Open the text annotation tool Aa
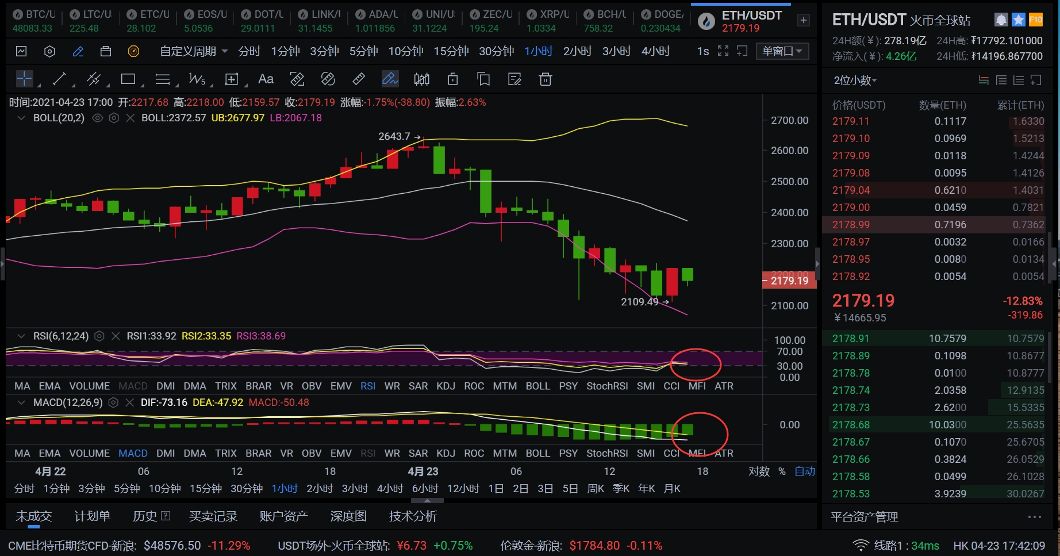The width and height of the screenshot is (1060, 556). [265, 79]
